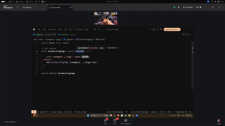Click the plus new-chat icon in title bar
The height and width of the screenshot is (126, 225).
pos(150,29)
